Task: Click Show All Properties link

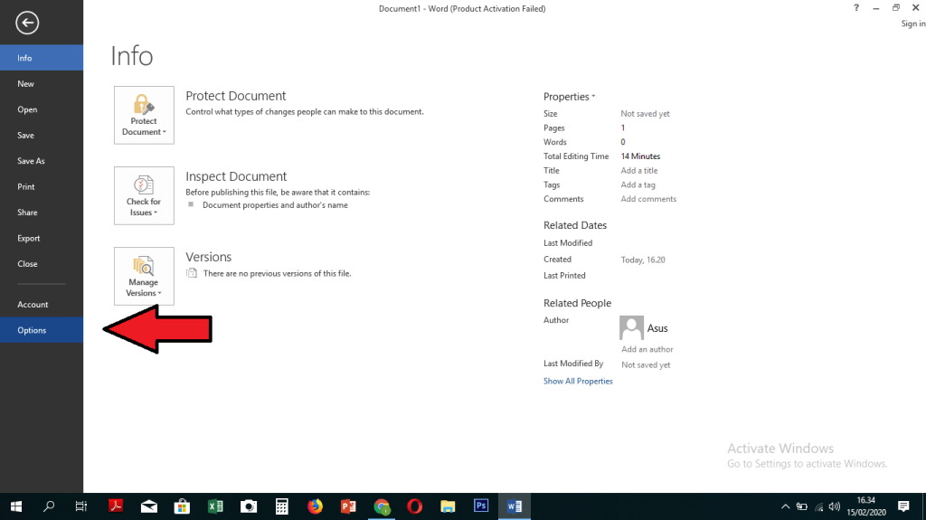Action: point(578,382)
